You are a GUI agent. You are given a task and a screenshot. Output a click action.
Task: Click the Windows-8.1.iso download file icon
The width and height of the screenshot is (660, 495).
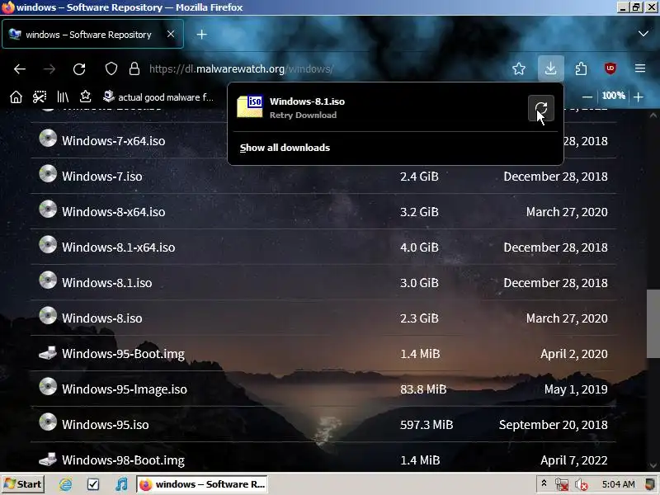click(250, 106)
